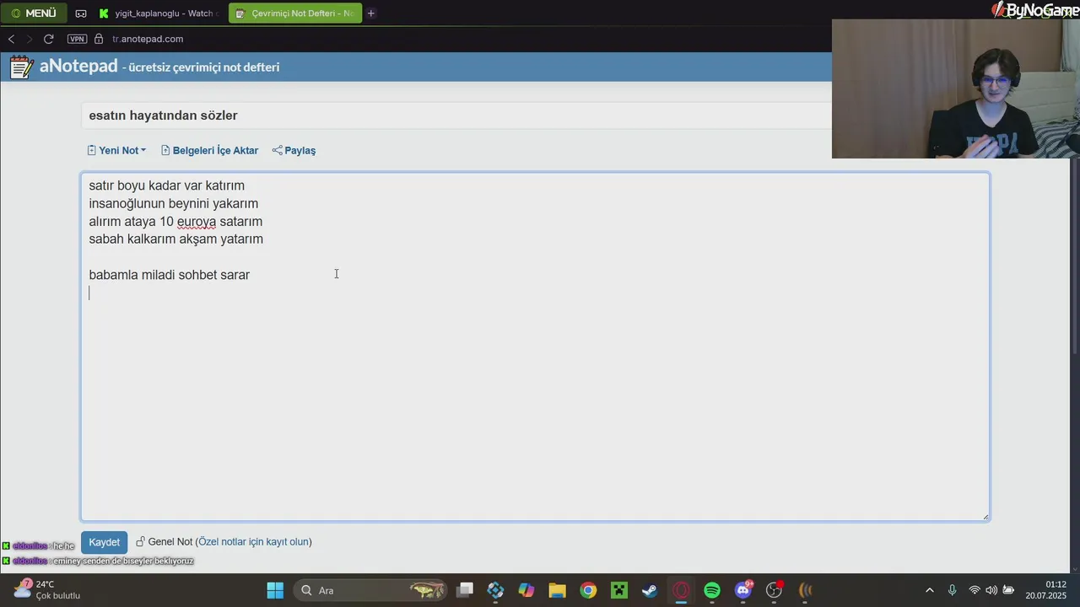Click the battery tray icon

1008,590
